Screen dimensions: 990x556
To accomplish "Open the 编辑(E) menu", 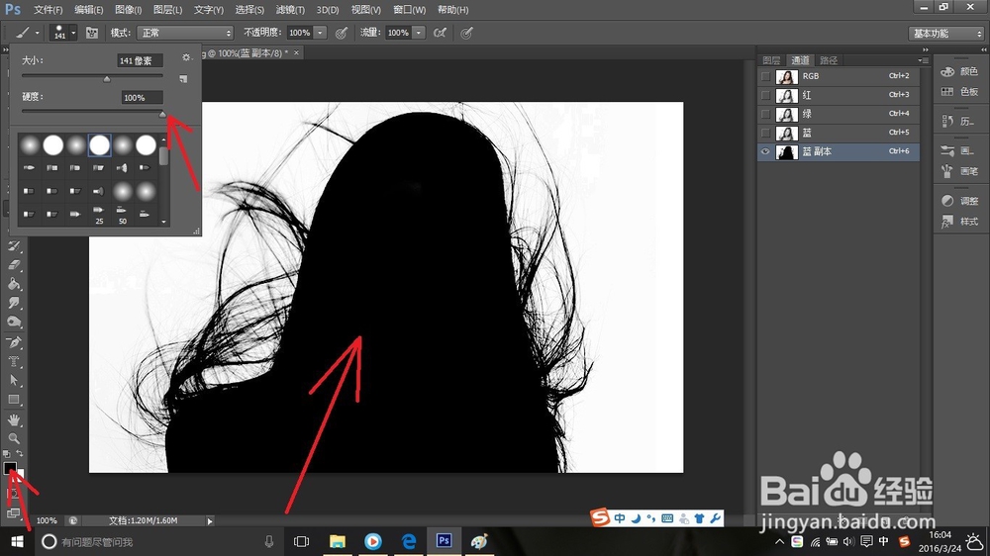I will point(88,10).
